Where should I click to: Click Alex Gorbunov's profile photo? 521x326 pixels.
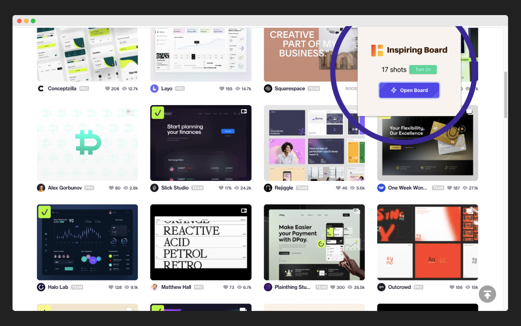click(x=41, y=188)
